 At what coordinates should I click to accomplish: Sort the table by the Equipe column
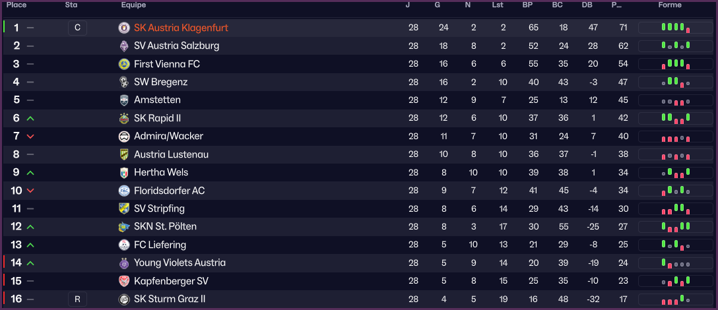(134, 5)
